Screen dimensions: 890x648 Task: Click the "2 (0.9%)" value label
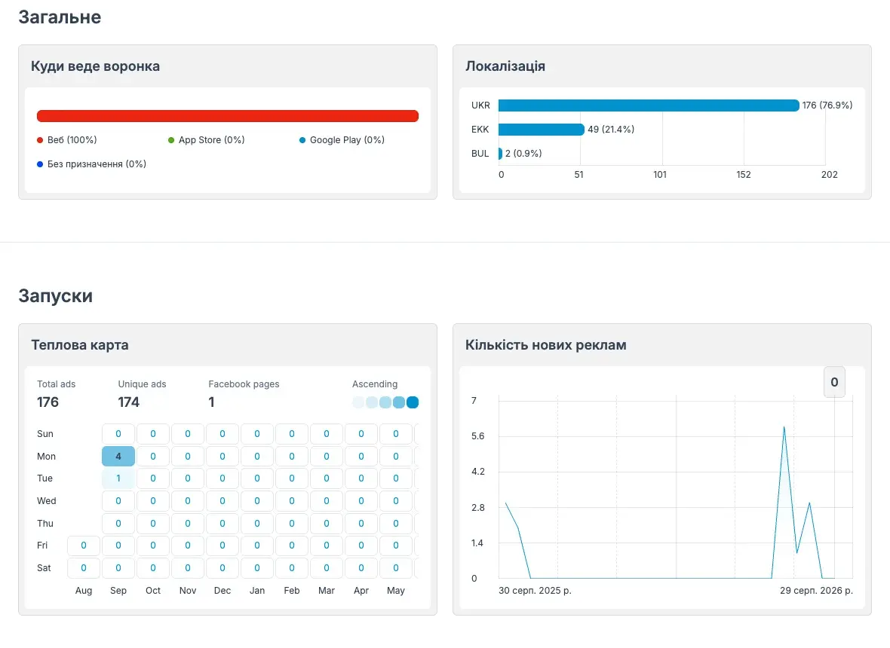[523, 154]
